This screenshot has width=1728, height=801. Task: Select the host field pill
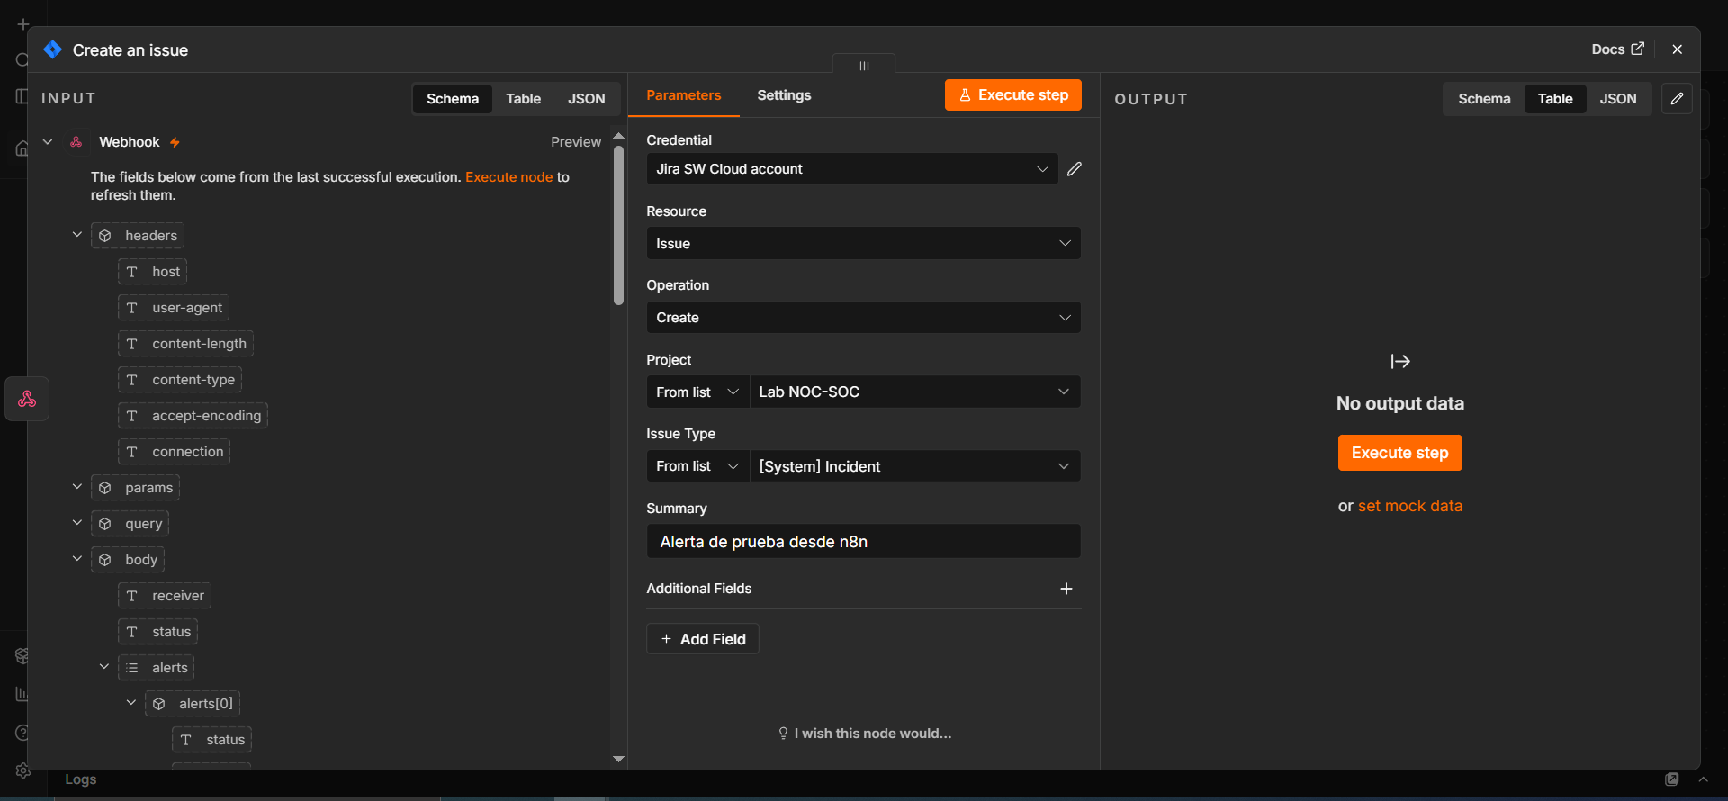click(152, 272)
